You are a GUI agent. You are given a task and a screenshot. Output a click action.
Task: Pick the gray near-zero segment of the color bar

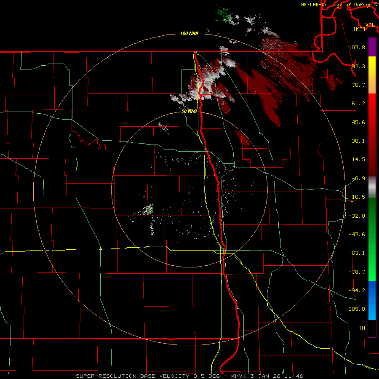click(372, 187)
